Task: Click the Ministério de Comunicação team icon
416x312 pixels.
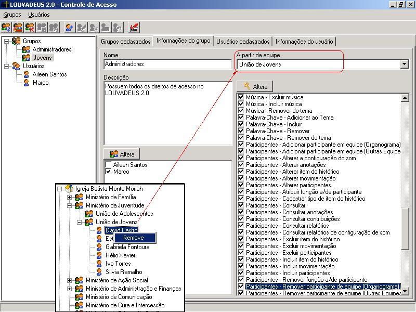Action: pos(79,297)
